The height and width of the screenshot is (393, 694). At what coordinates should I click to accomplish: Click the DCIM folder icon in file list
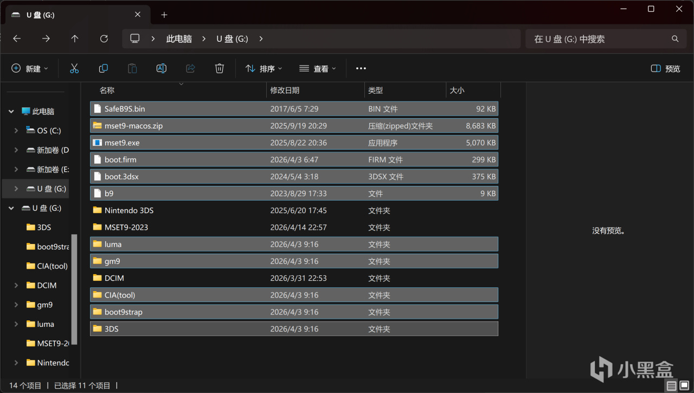[97, 278]
